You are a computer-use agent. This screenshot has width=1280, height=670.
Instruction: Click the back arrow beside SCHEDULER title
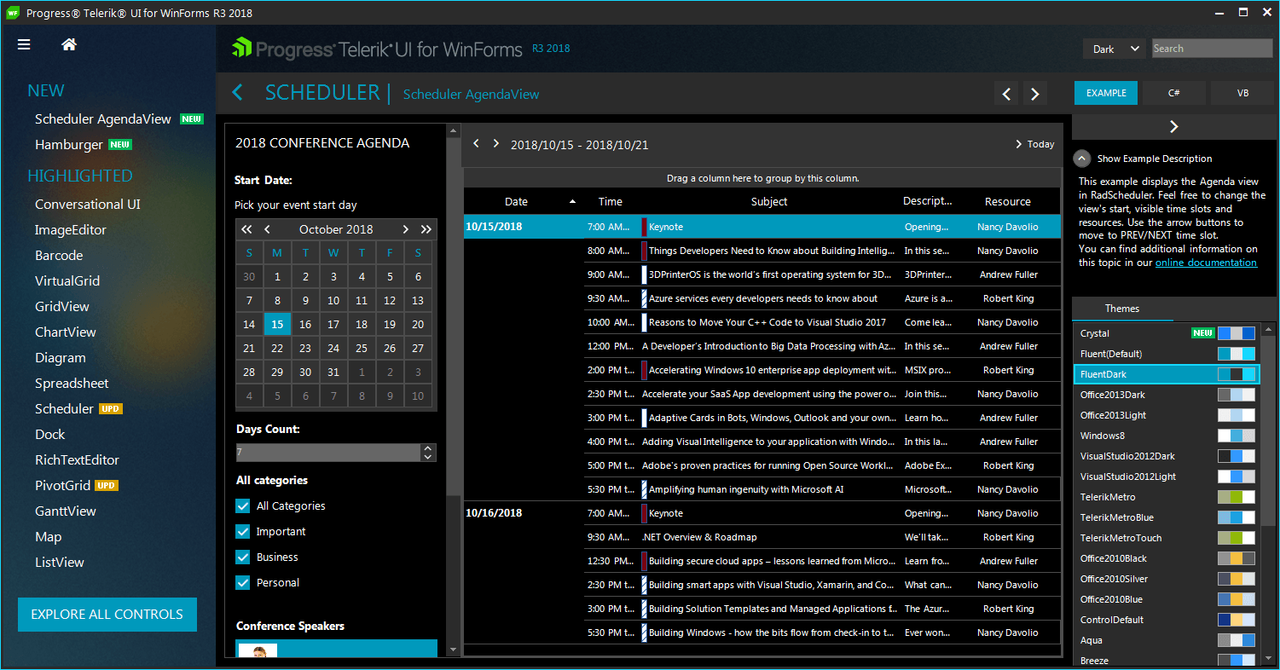pos(238,93)
